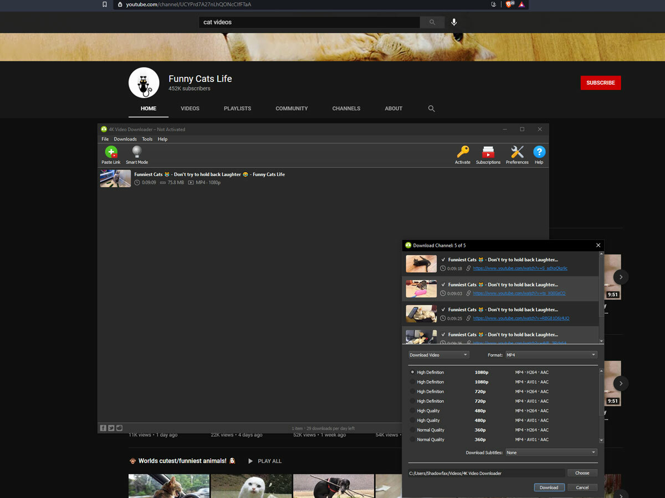Screen dimensions: 665x498
Task: Toggle the Smart Mode lightbulb icon
Action: pyautogui.click(x=137, y=152)
